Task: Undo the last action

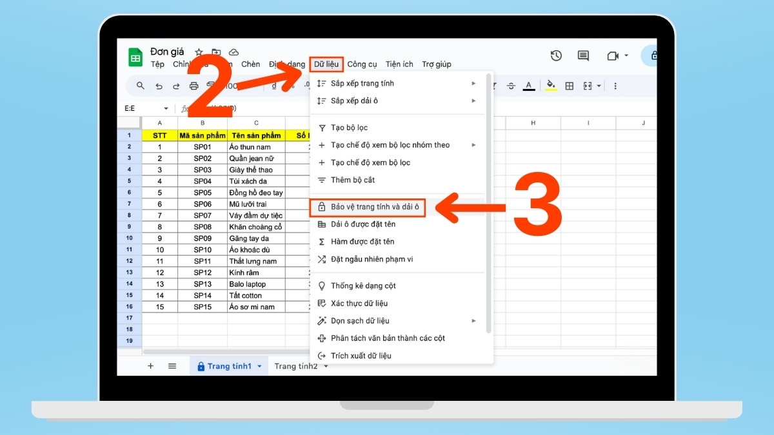Action: click(x=159, y=86)
